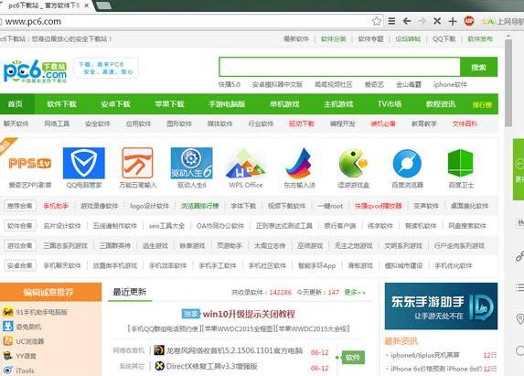Click the 排行榜 yellow nav item
The image size is (524, 376).
click(x=482, y=104)
